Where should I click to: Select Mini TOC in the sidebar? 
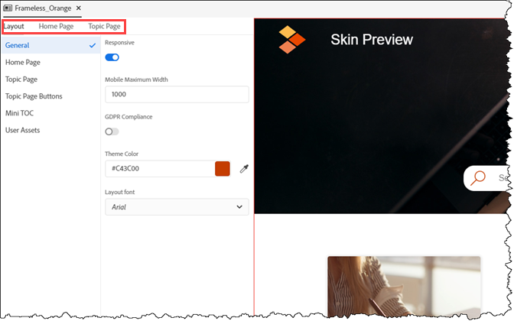click(19, 113)
